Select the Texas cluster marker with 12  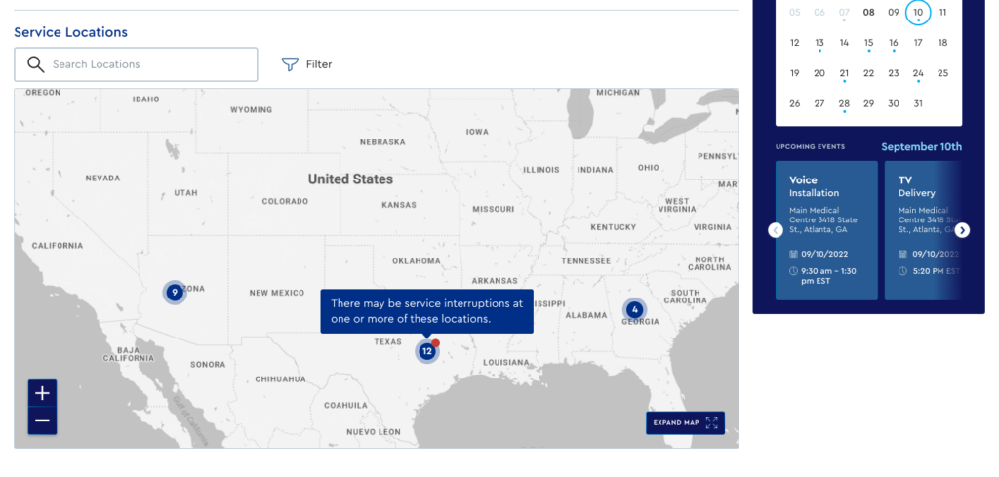tap(427, 351)
